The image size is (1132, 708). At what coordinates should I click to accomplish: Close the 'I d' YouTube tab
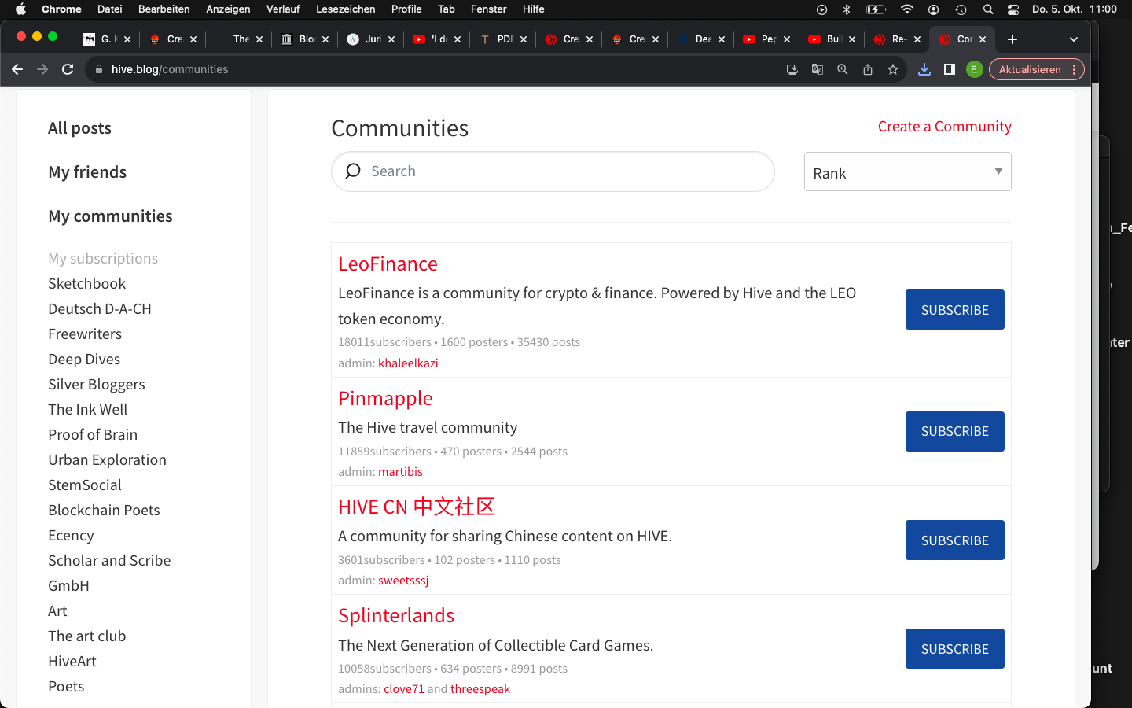[458, 39]
